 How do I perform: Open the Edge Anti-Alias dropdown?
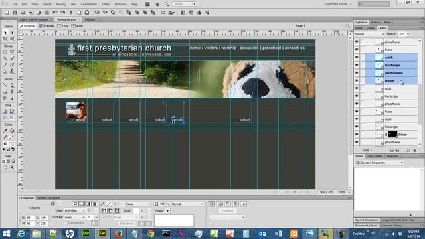(x=75, y=211)
